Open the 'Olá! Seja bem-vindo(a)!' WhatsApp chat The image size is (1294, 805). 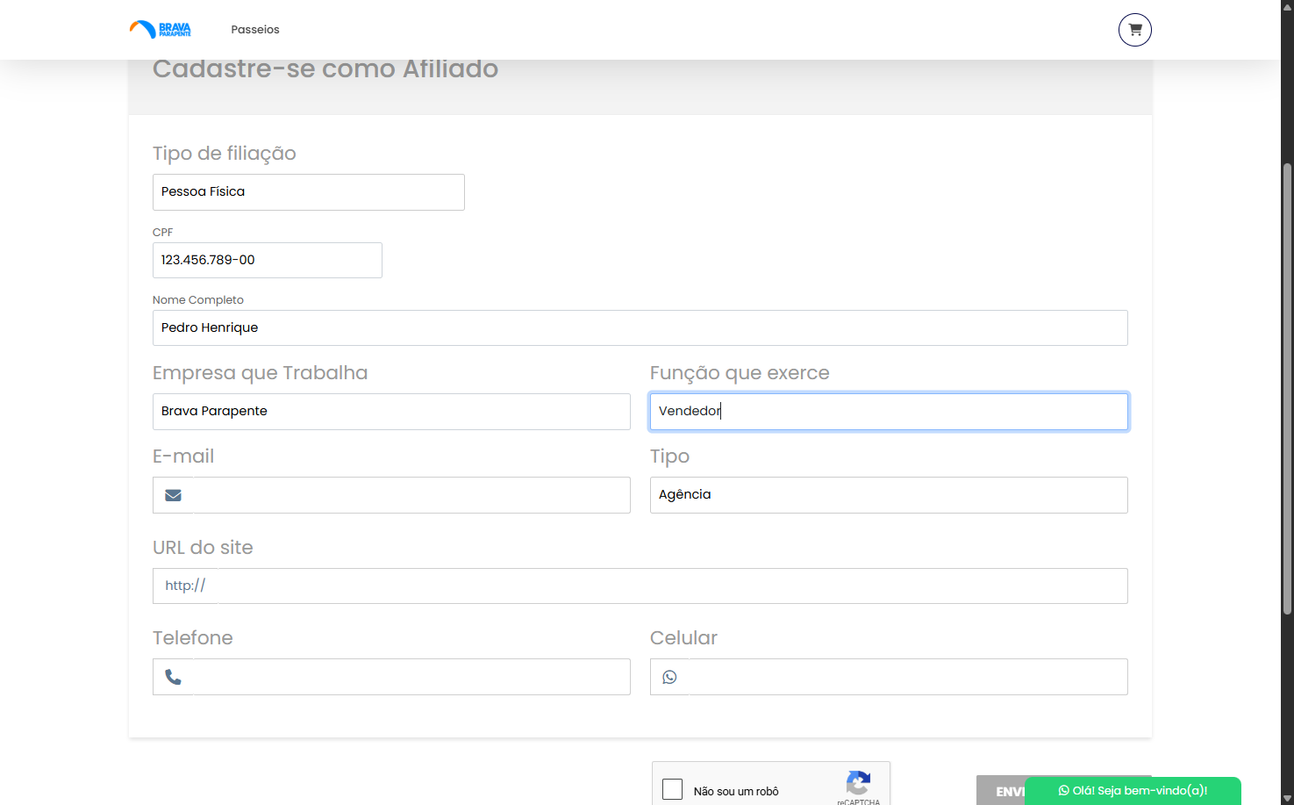click(1133, 791)
